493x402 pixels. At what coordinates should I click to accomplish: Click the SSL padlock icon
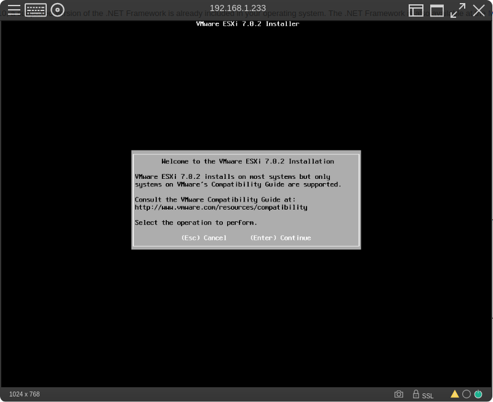point(416,394)
